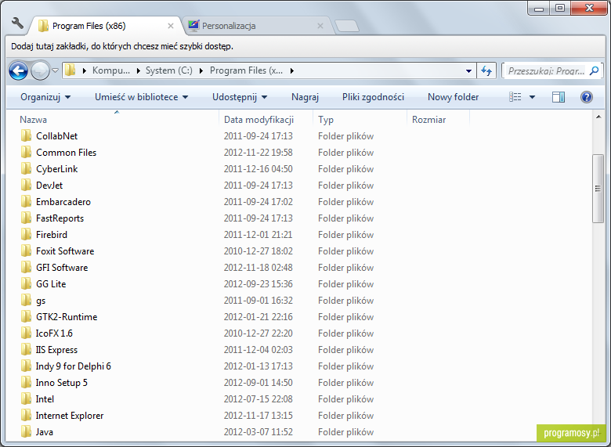The width and height of the screenshot is (611, 447).
Task: Click Kompu... breadcrumb in address bar
Action: tap(111, 70)
